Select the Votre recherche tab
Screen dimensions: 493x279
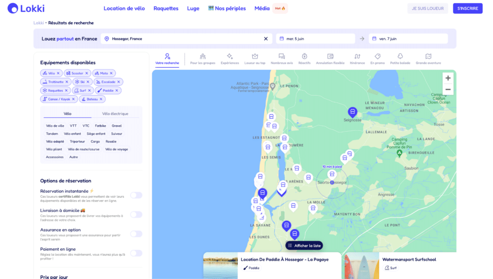click(167, 59)
